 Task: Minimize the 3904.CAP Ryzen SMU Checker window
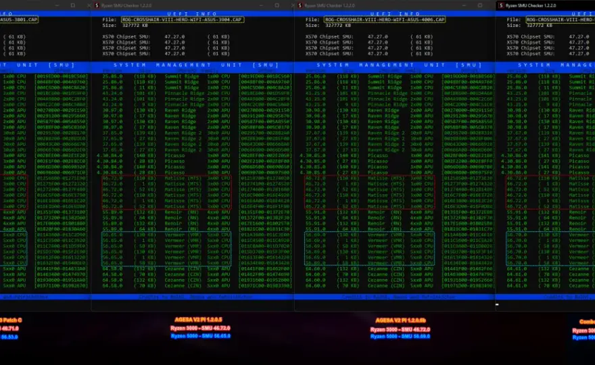click(261, 5)
